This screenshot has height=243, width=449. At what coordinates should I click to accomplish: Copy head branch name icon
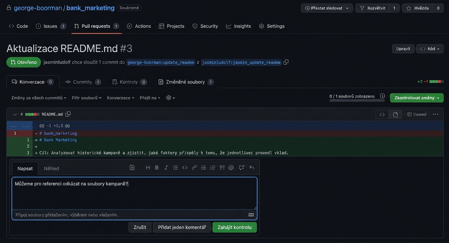286,62
